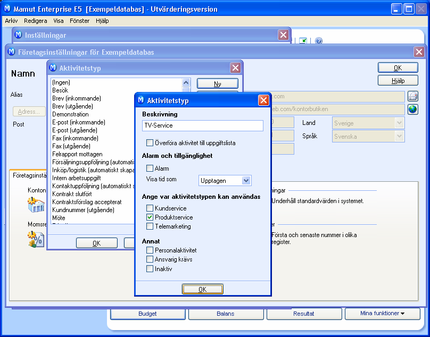Open the Visa menu

[59, 21]
